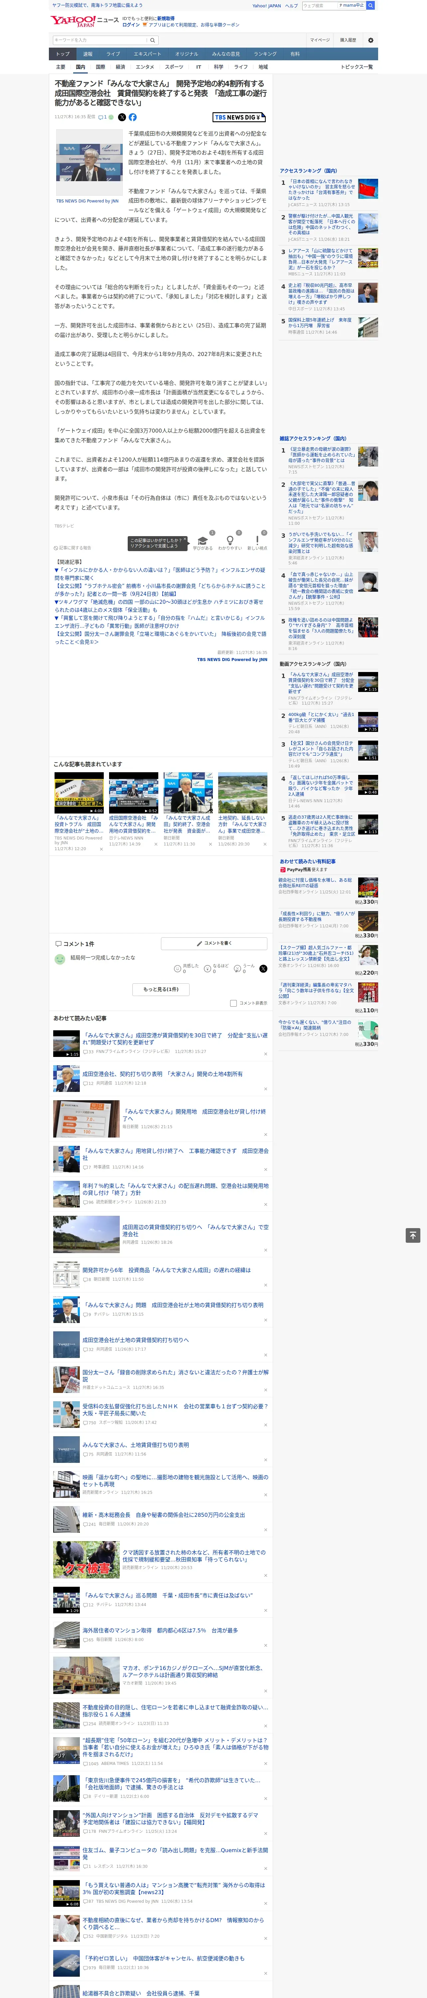
Task: Open settings via the gear icon
Action: click(370, 40)
